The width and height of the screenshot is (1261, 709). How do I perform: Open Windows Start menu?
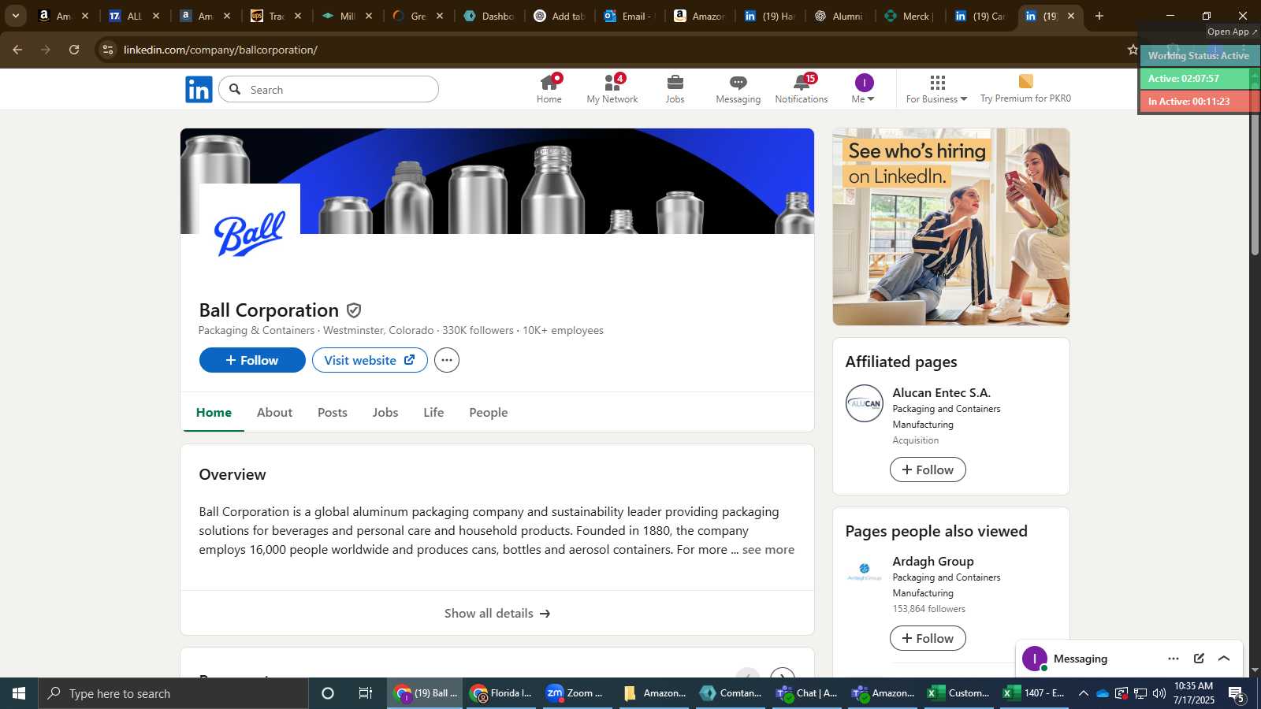(x=19, y=693)
